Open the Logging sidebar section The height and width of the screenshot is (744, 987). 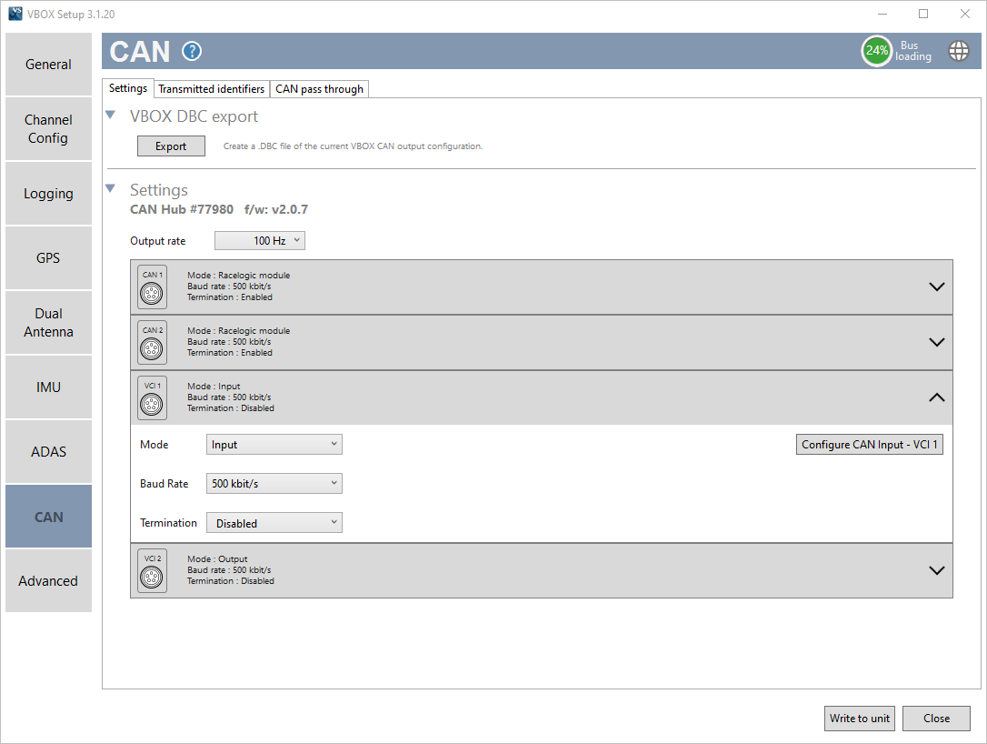(x=48, y=194)
